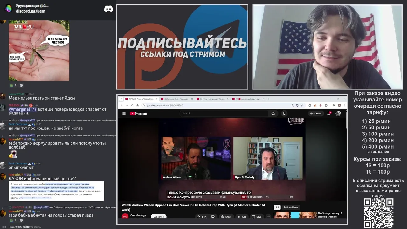The height and width of the screenshot is (229, 407).
Task: Click the 'Мед нельзя греть он станет Ядом' message
Action: [42, 98]
